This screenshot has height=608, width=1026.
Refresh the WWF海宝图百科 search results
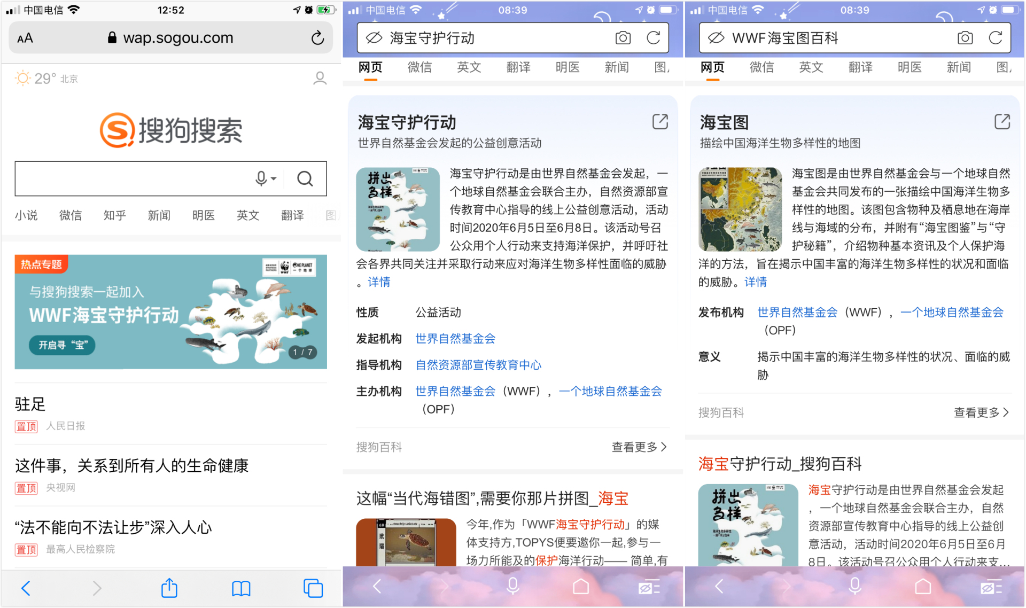tap(995, 38)
